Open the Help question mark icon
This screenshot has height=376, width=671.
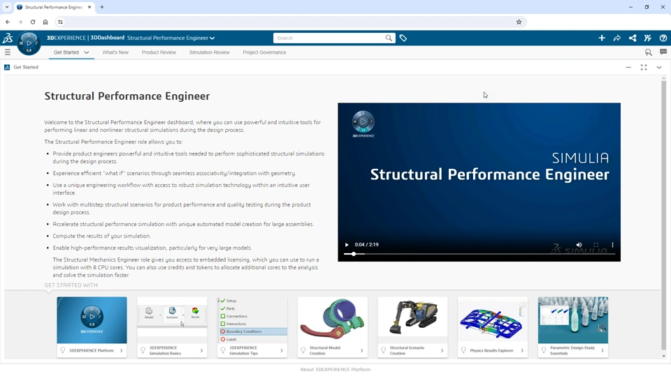coord(663,38)
